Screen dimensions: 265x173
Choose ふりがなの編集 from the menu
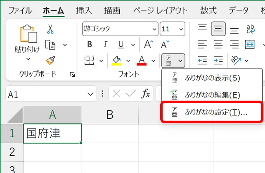212,95
